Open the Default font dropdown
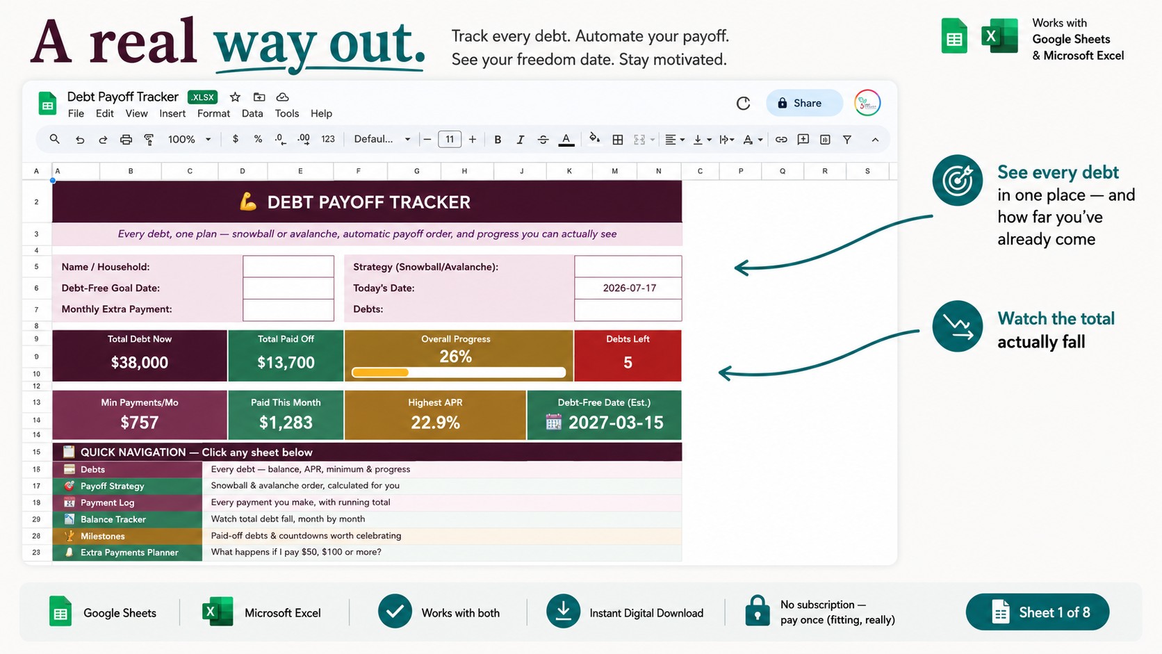Screen dimensions: 1162x654 tap(382, 139)
